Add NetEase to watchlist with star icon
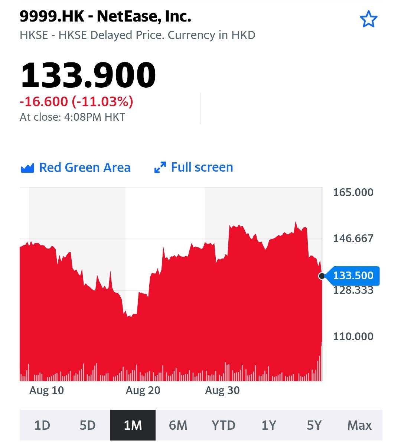The width and height of the screenshot is (401, 442). (x=368, y=19)
